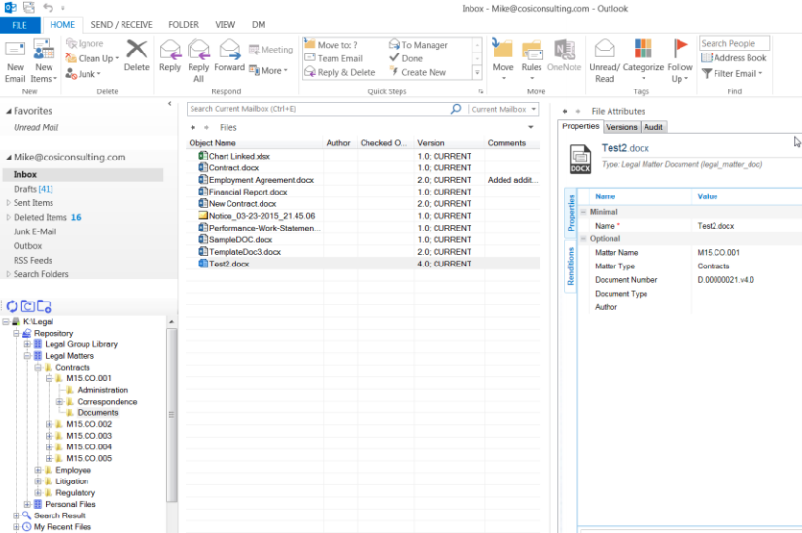Screen dimensions: 802x533
Task: Expand the Sent Items folder
Action: pyautogui.click(x=8, y=203)
